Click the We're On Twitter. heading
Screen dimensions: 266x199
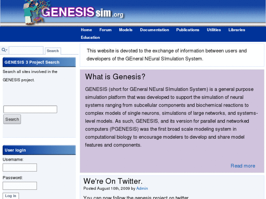coord(113,181)
